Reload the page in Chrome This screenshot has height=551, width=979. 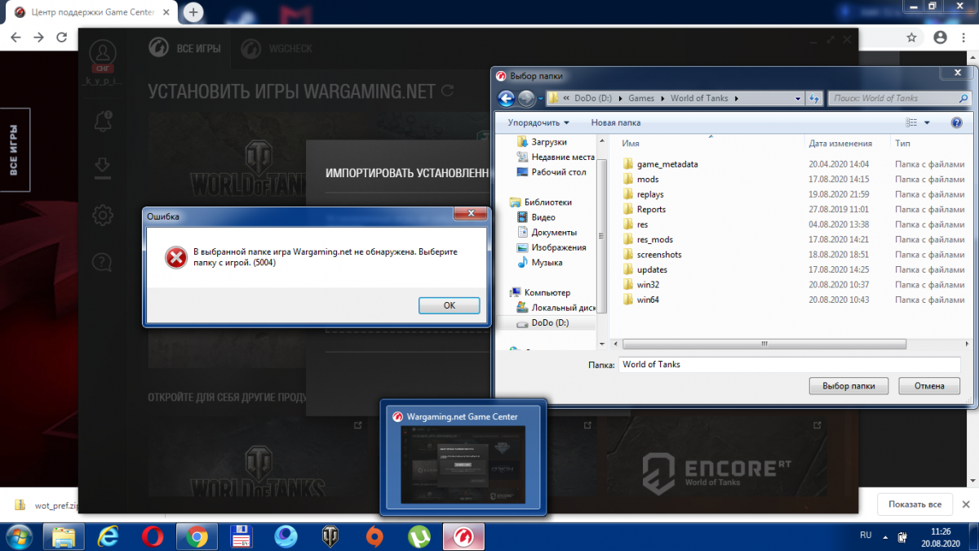(x=62, y=37)
